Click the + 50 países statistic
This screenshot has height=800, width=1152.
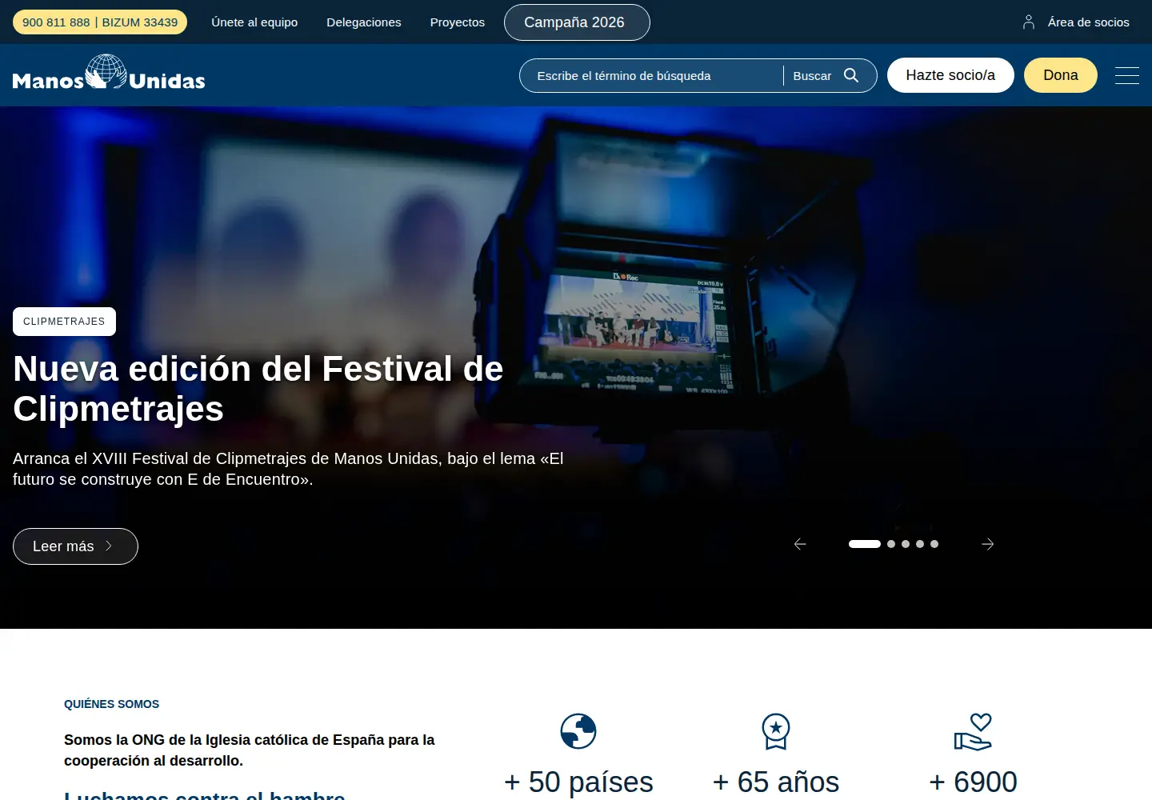(578, 782)
